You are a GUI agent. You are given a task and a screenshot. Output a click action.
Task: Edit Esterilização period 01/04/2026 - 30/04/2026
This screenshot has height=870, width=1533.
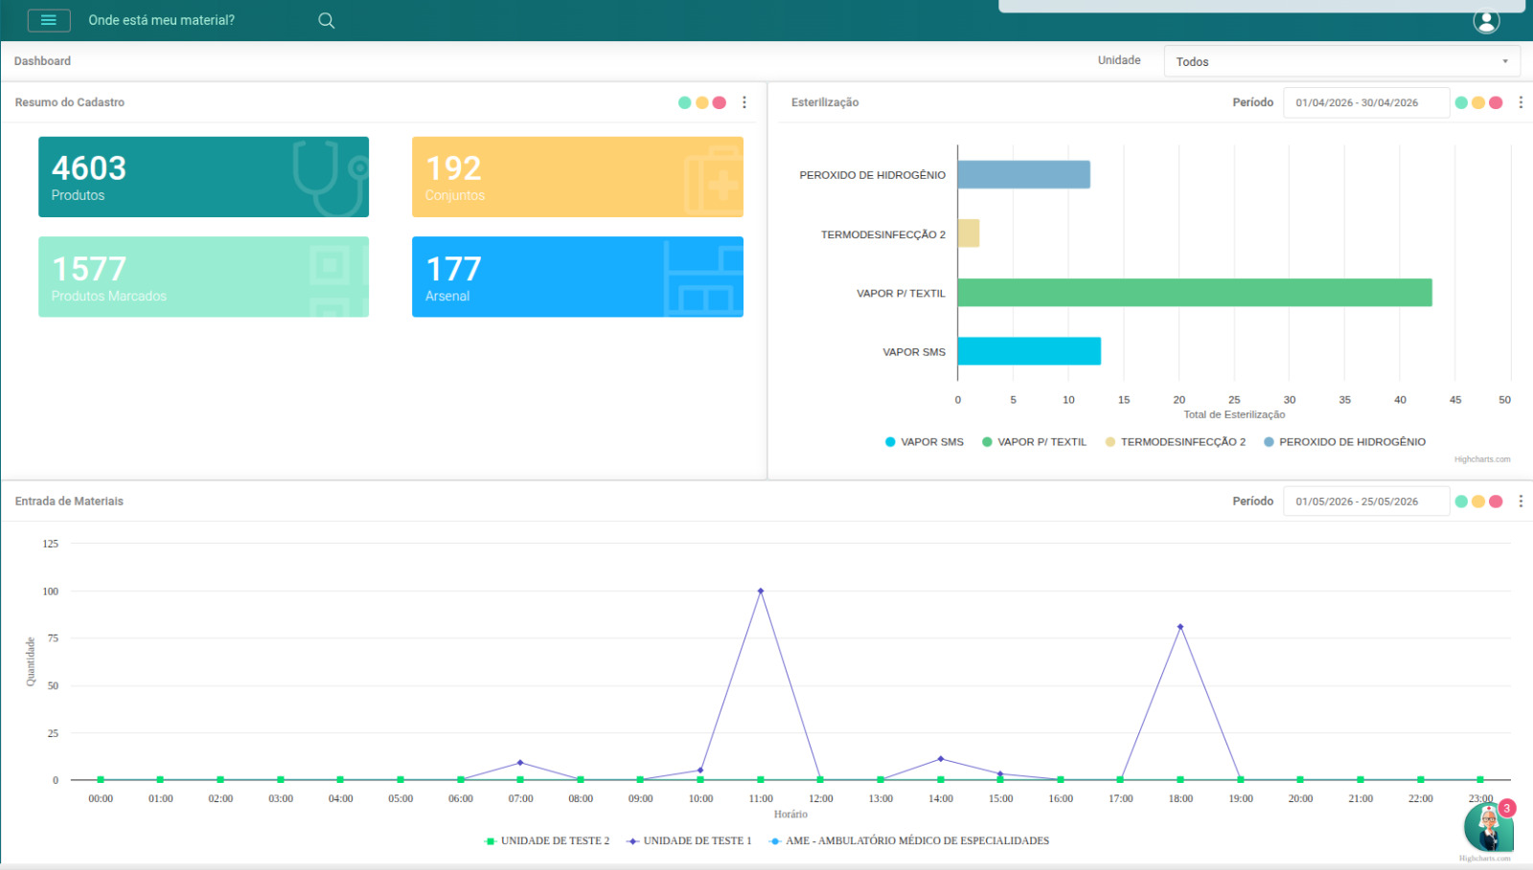pyautogui.click(x=1366, y=102)
